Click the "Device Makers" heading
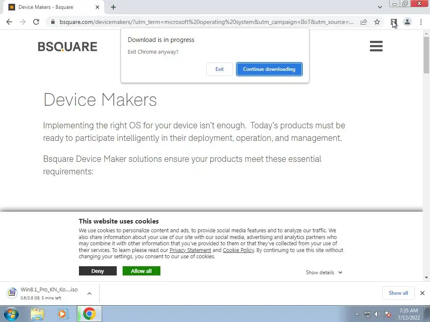 tap(100, 100)
